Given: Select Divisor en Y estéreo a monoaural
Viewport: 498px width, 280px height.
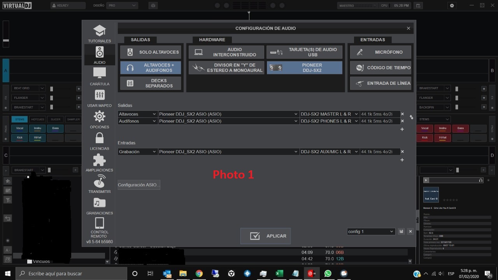Looking at the screenshot, I should click(x=226, y=68).
